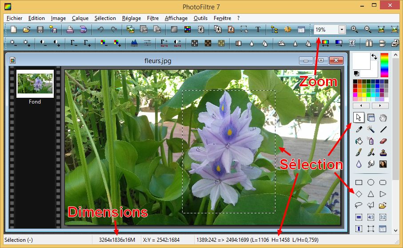403x248 pixels.
Task: Select the Paint Bucket fill tool
Action: click(359, 141)
